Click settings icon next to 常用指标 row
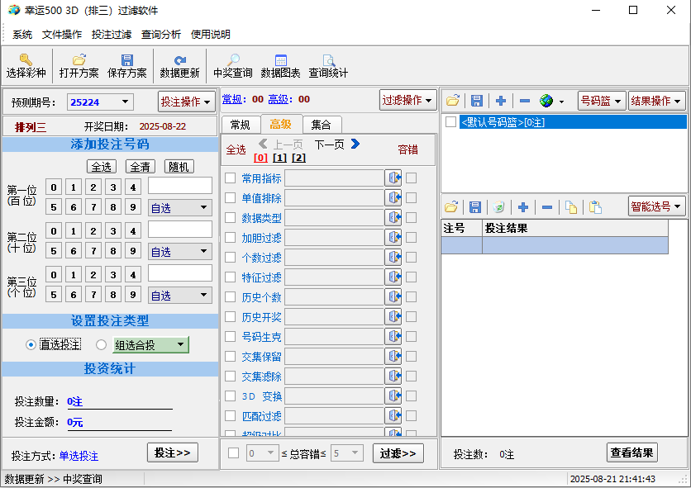 393,178
